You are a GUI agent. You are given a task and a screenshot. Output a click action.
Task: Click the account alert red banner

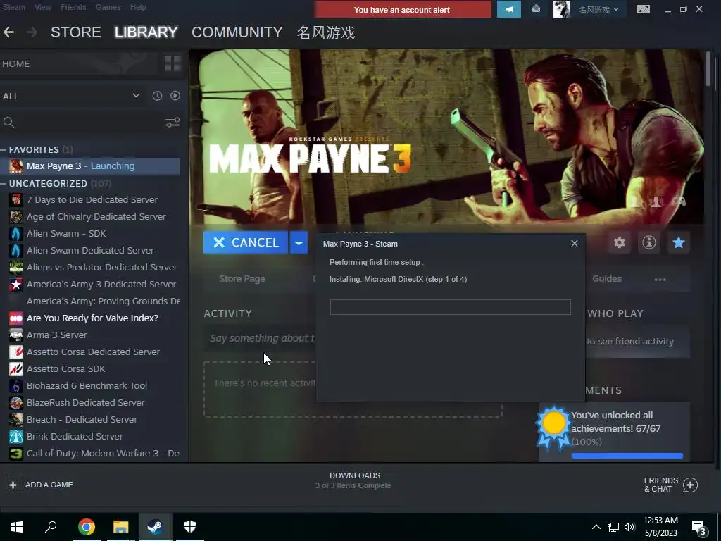tap(402, 9)
